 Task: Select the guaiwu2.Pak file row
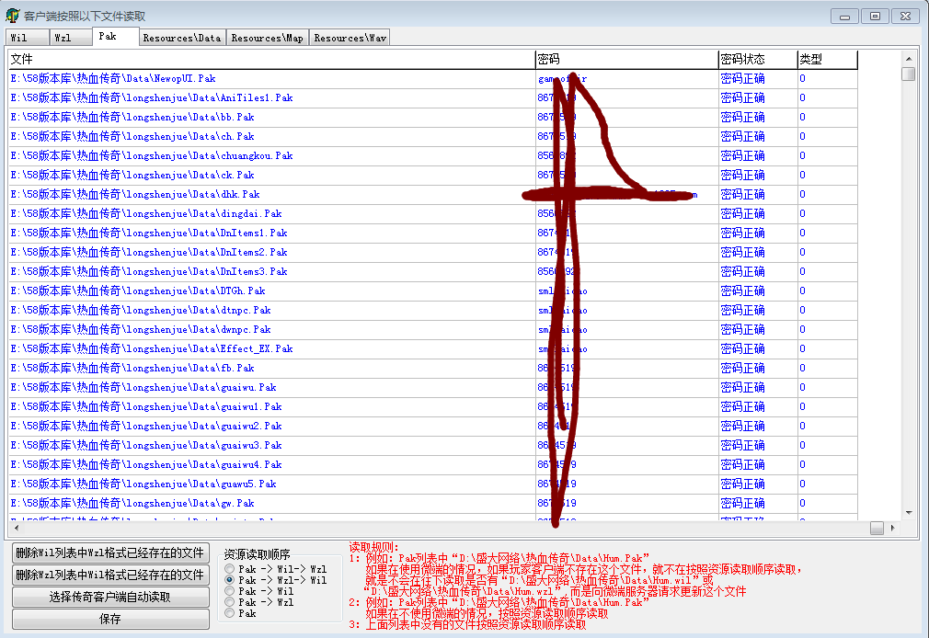(x=433, y=426)
